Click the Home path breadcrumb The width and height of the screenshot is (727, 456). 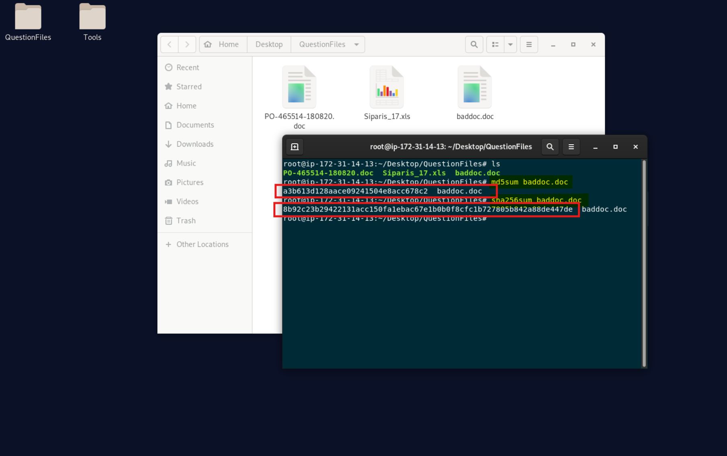[x=223, y=44]
